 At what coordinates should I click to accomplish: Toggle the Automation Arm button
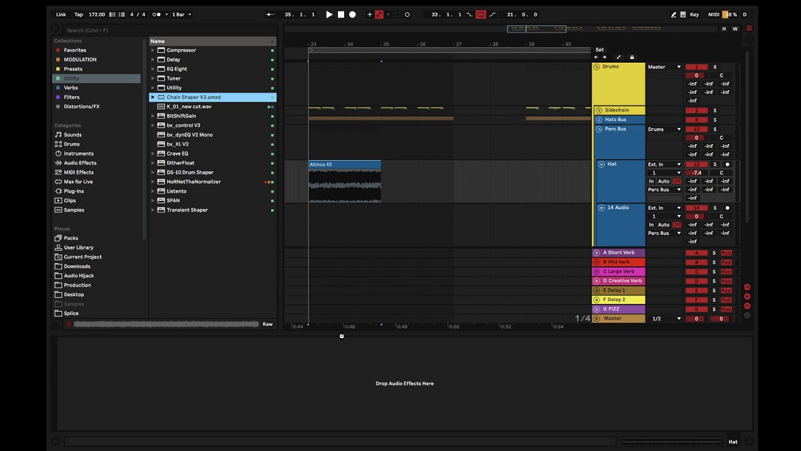[x=379, y=14]
